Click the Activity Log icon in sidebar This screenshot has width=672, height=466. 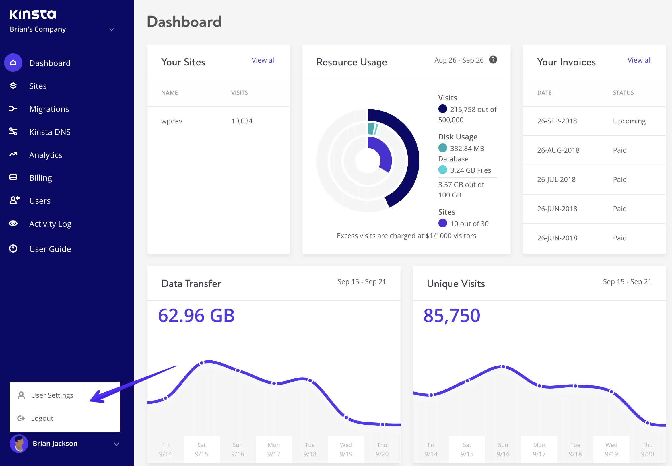13,223
